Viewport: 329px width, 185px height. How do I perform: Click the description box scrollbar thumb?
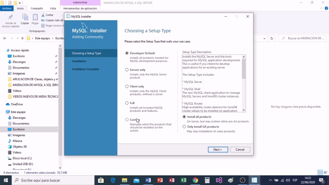tap(244, 69)
